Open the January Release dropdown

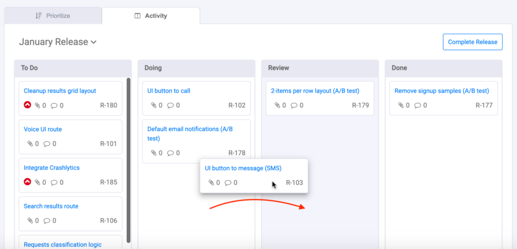[58, 42]
